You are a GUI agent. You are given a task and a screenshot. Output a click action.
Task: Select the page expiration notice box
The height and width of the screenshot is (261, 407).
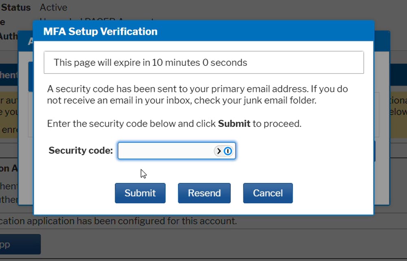[x=203, y=62]
